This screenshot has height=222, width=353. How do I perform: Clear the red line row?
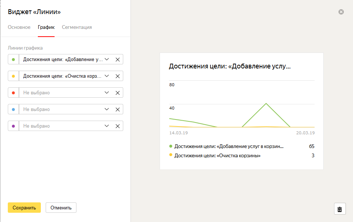tap(118, 93)
